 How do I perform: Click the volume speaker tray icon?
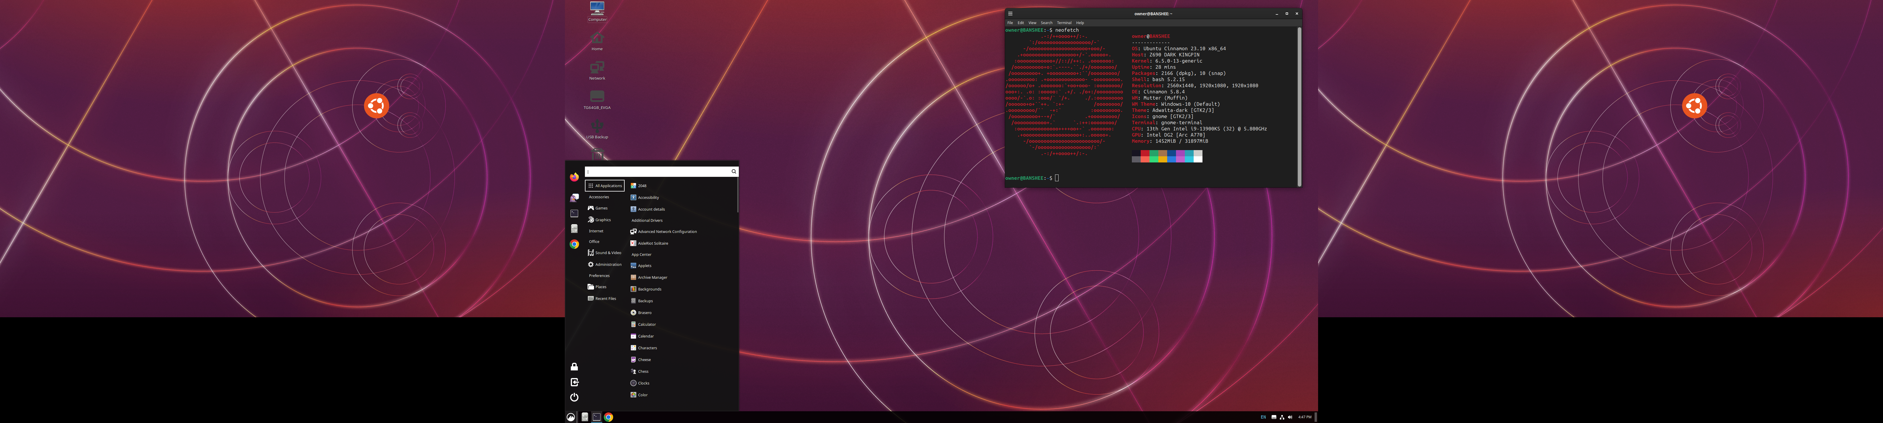click(1290, 417)
